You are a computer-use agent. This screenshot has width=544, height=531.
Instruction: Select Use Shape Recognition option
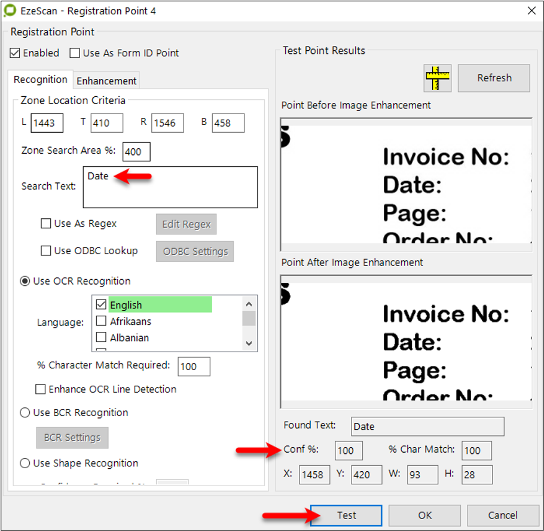click(x=25, y=463)
